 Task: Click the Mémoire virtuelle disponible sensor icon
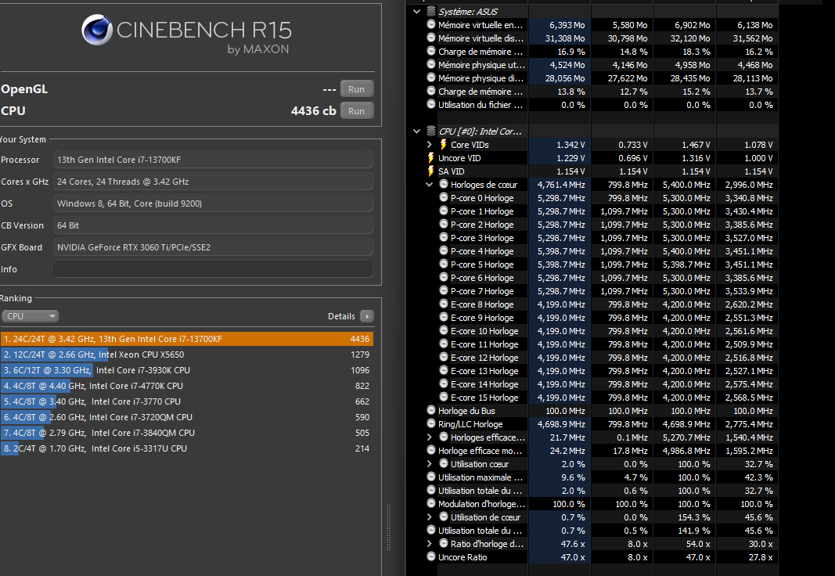pos(431,38)
